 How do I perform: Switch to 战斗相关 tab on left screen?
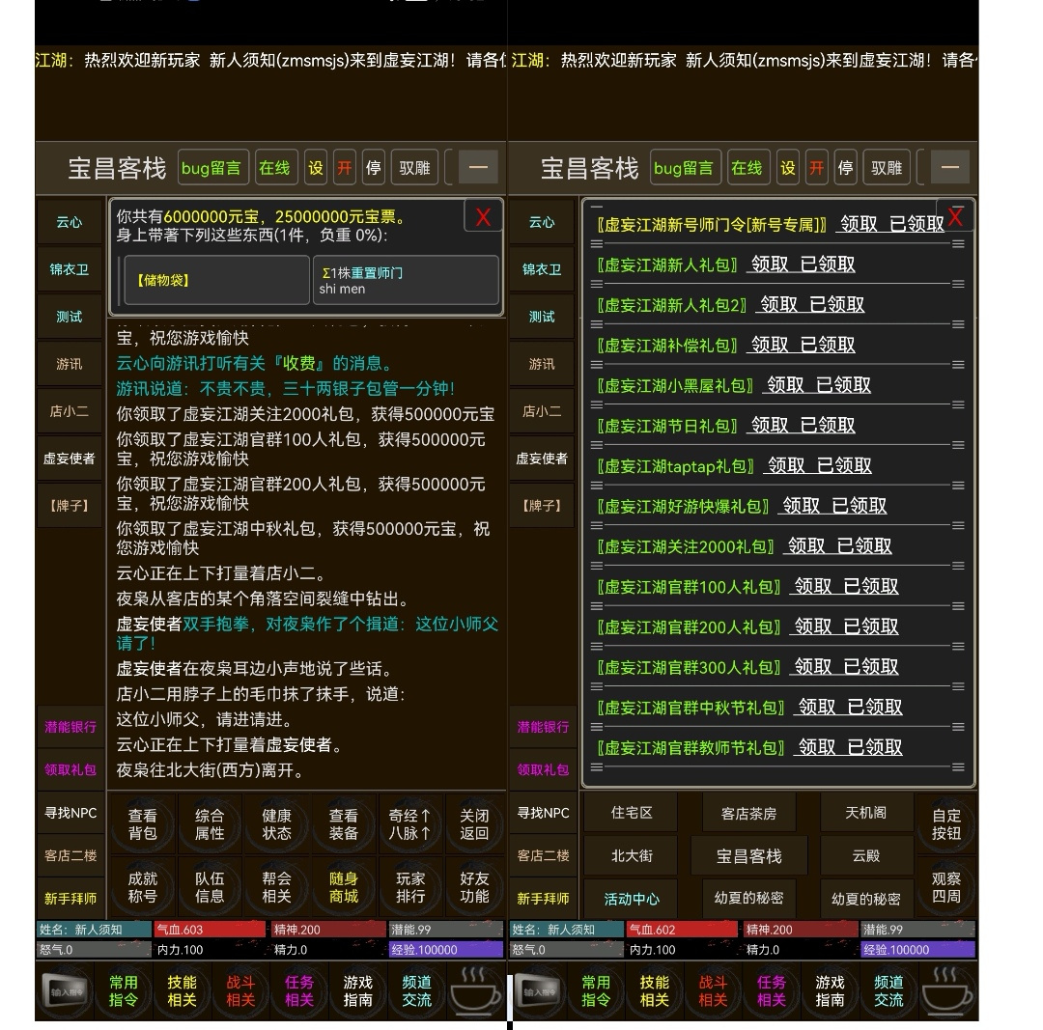point(240,990)
